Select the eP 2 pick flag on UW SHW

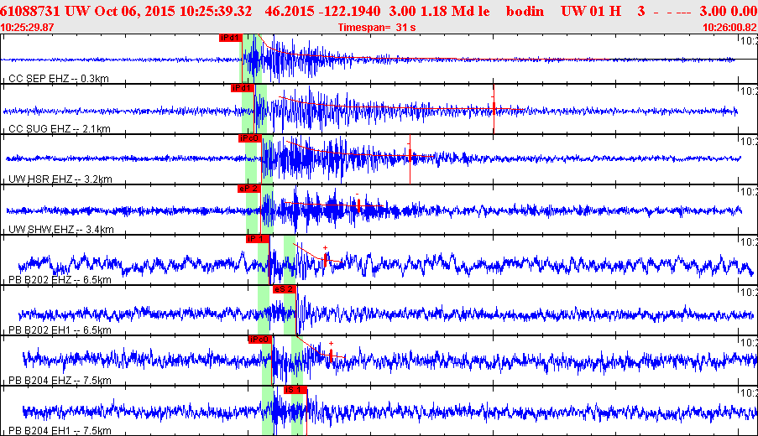(248, 189)
